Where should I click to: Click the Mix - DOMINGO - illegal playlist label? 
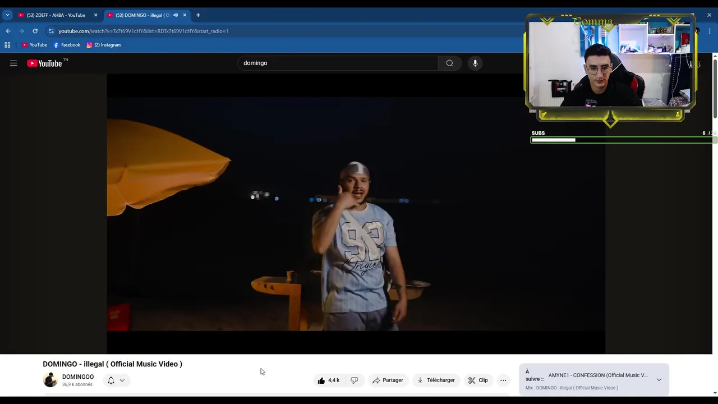pos(572,388)
